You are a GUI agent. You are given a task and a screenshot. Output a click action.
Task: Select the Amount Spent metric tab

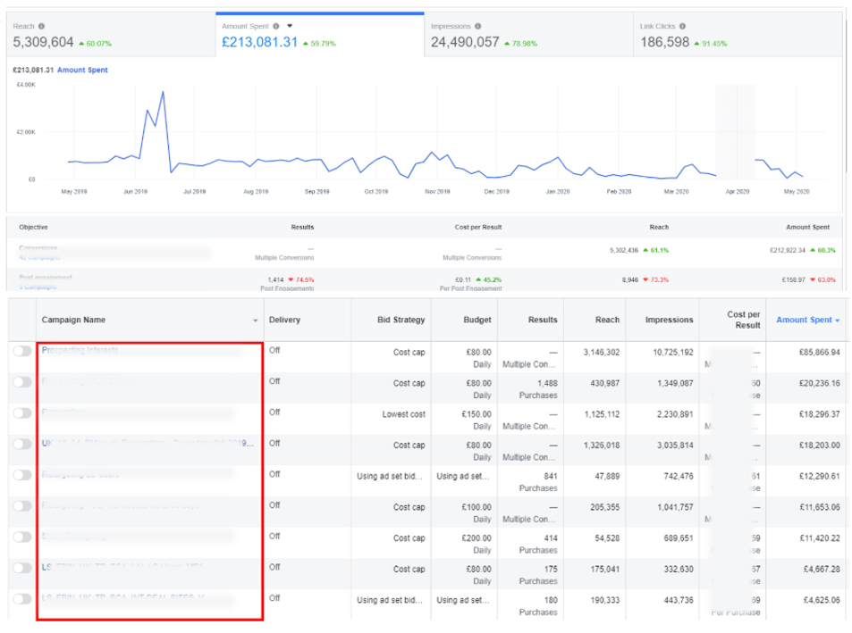(319, 35)
